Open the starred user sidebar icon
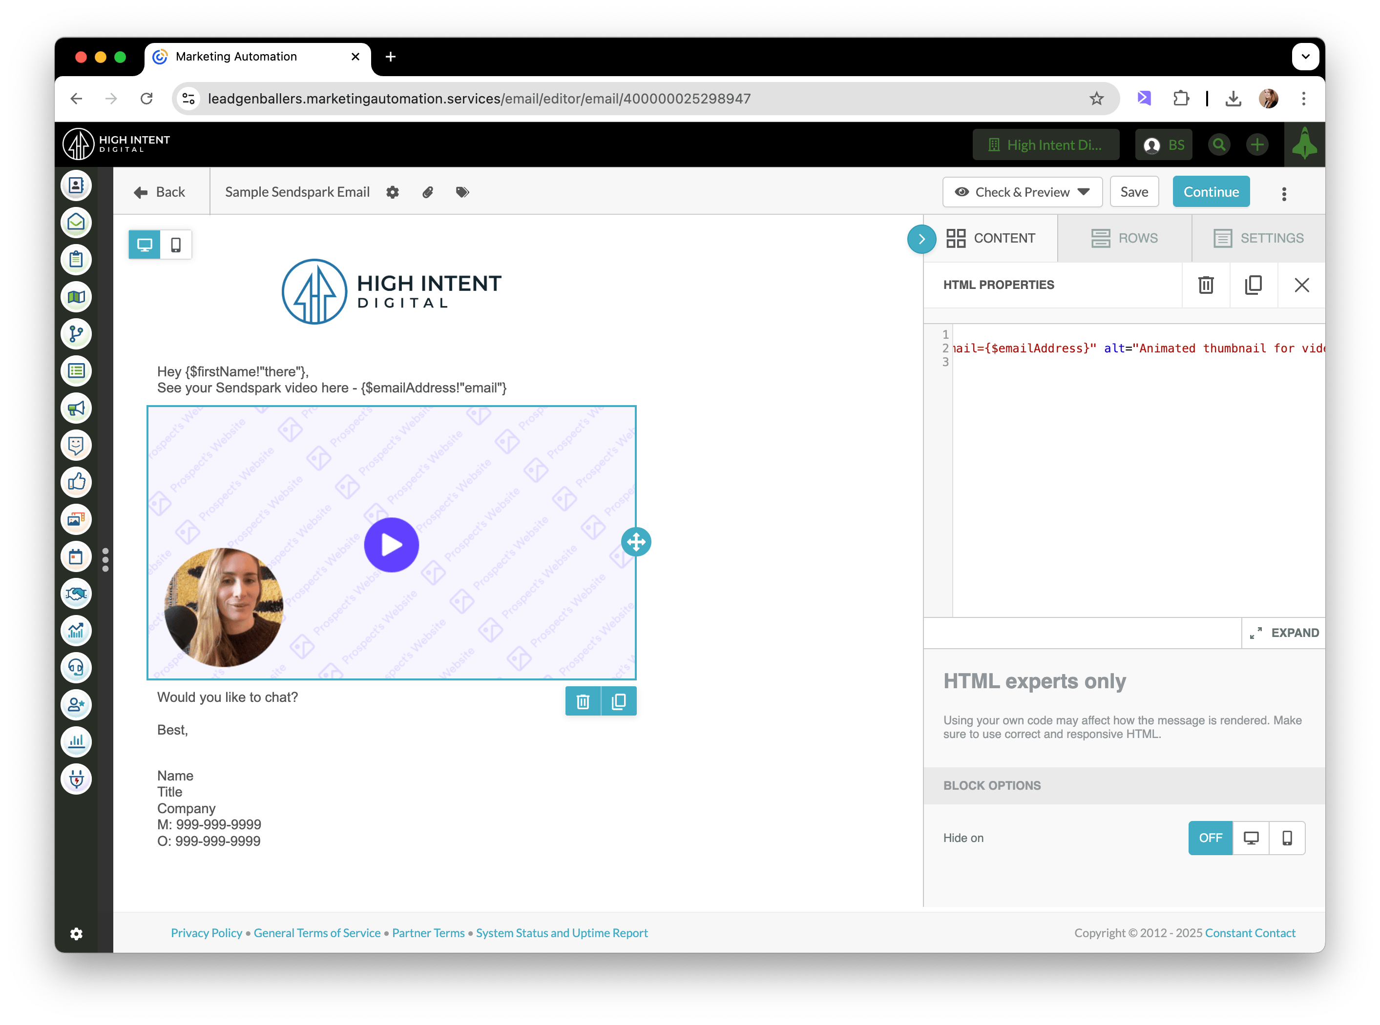The image size is (1380, 1025). 76,705
